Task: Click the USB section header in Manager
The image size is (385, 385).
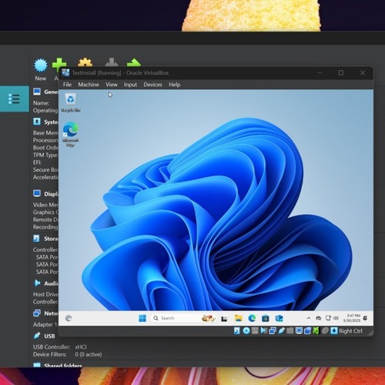Action: tap(44, 336)
